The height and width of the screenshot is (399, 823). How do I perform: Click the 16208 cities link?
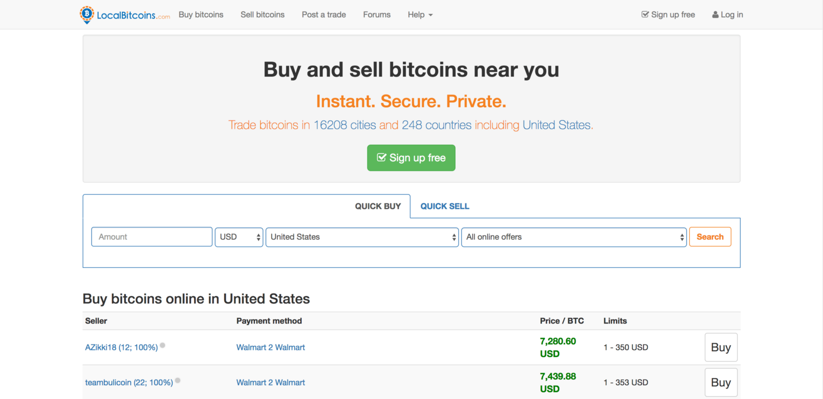345,125
